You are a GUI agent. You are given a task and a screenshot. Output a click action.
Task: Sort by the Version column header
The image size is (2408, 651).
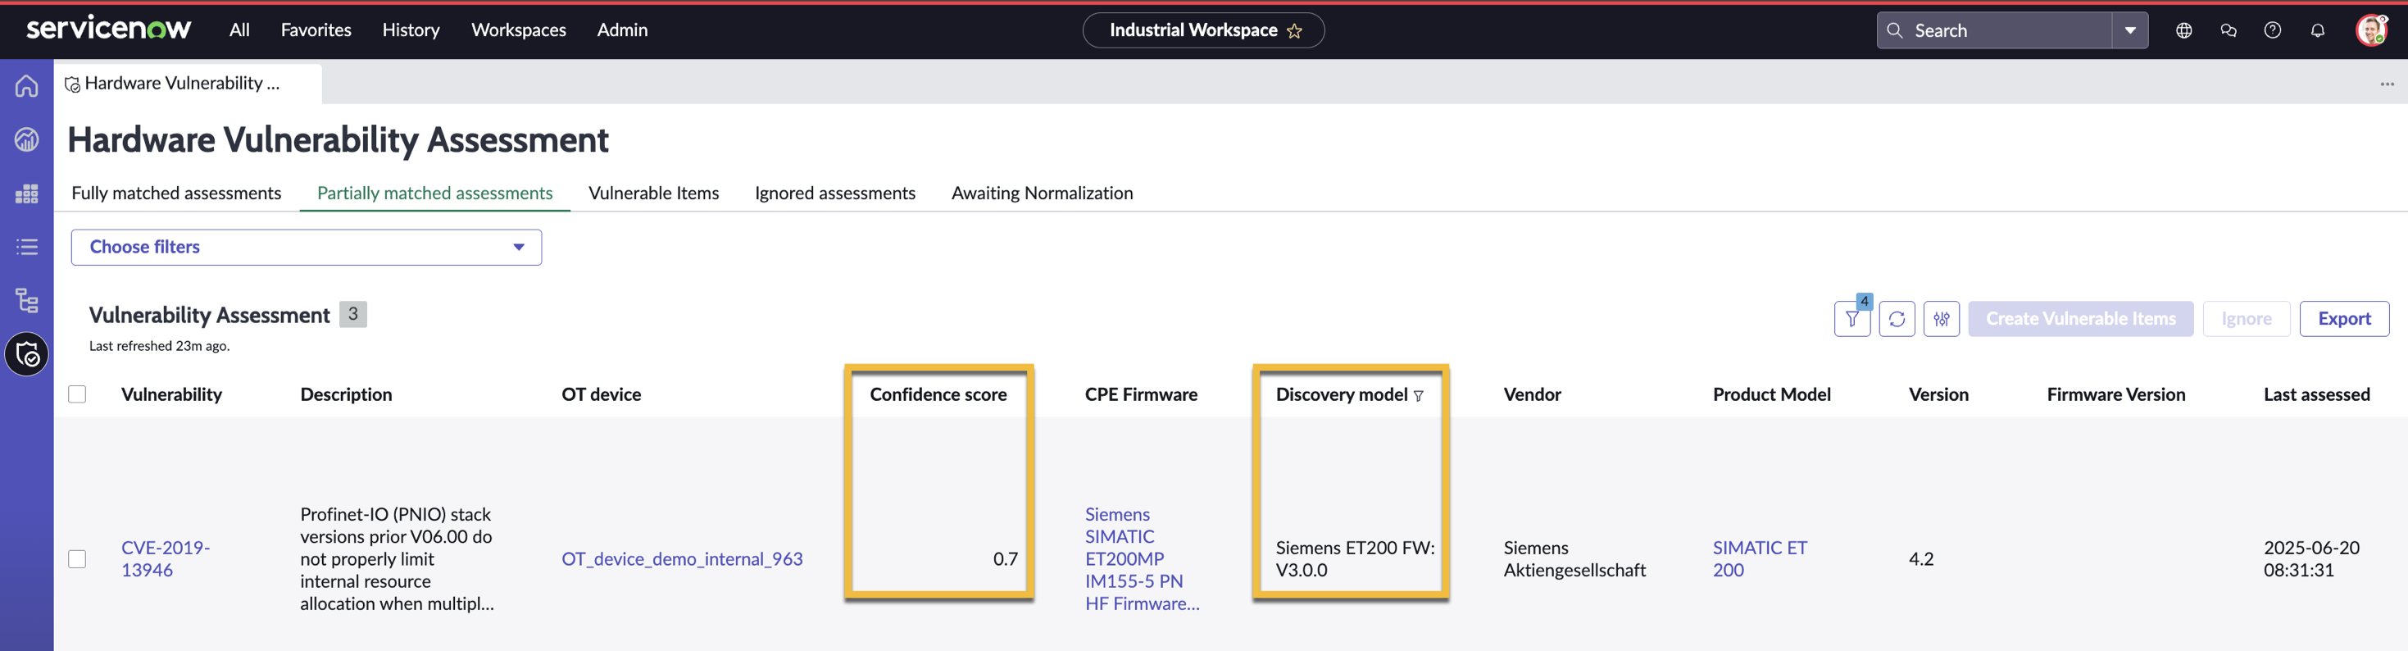(x=1938, y=394)
